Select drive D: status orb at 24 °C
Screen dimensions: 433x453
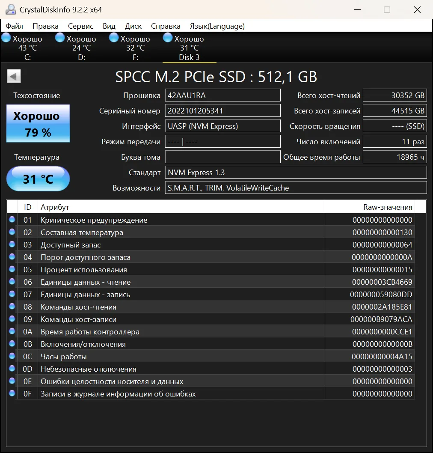(60, 38)
